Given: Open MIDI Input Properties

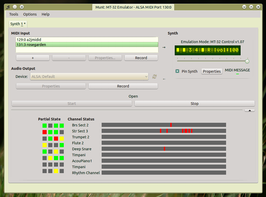Looking at the screenshot, I should 105,58.
